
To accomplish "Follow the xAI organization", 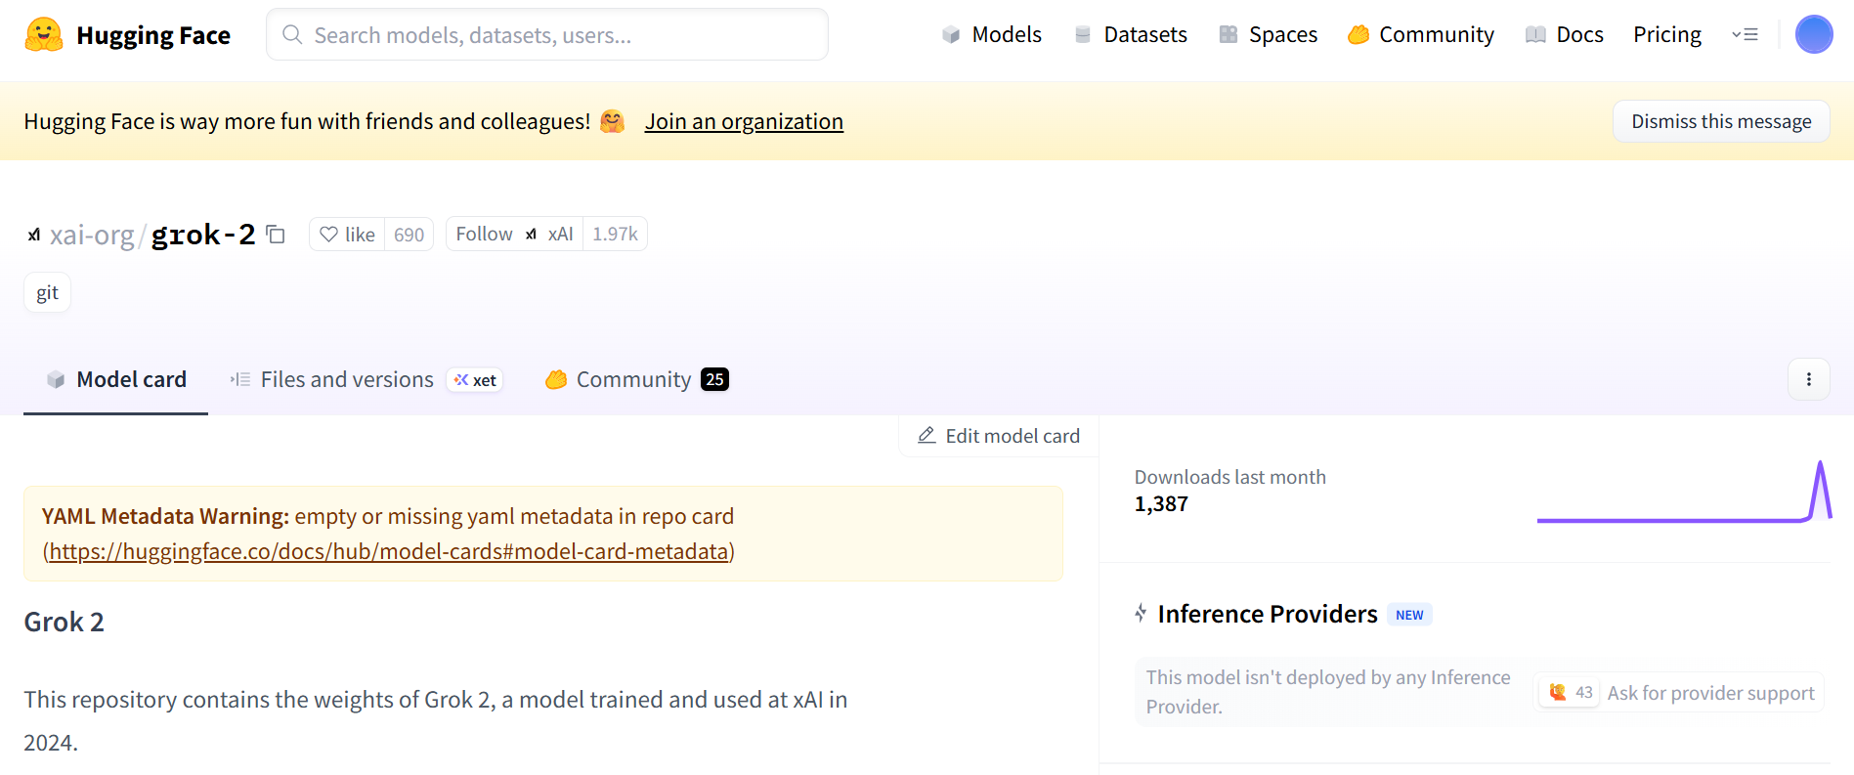I will 515,235.
